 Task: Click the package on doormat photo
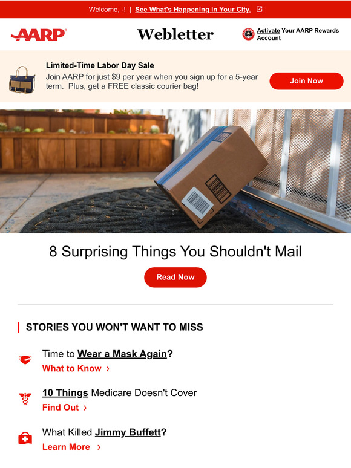click(175, 171)
